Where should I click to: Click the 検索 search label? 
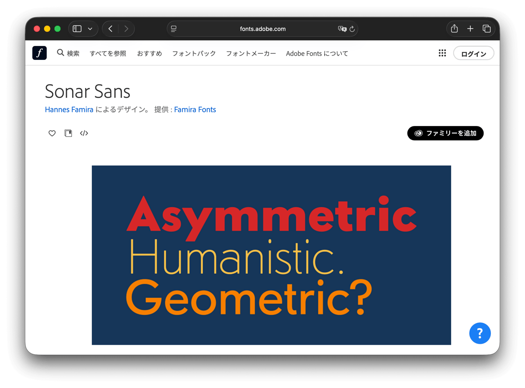click(x=73, y=53)
